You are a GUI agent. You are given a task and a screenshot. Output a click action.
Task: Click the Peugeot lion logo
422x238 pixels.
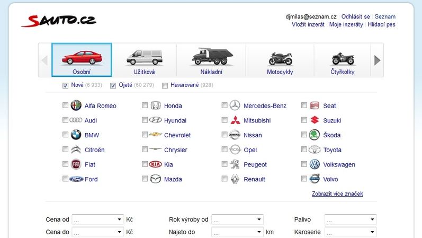click(235, 164)
